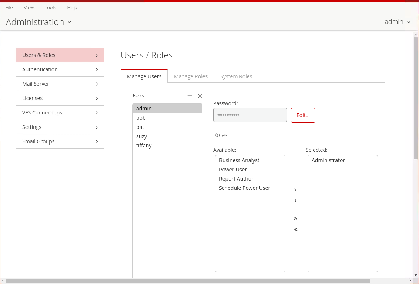Click the masked Password field
Screen dimensions: 419x284
coord(250,115)
